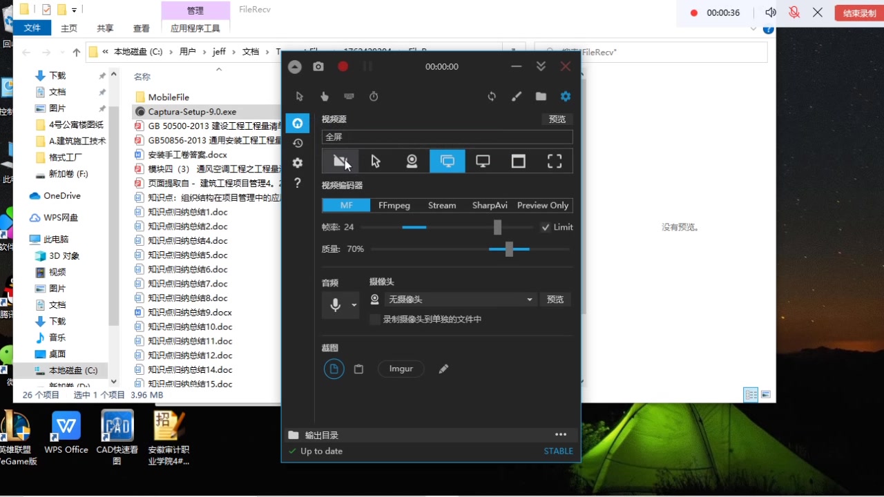This screenshot has width=884, height=497.
Task: Select the webcam video source icon
Action: [x=412, y=161]
